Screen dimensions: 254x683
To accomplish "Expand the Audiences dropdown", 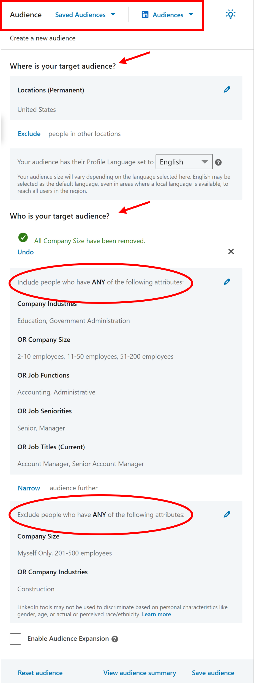I will 191,15.
